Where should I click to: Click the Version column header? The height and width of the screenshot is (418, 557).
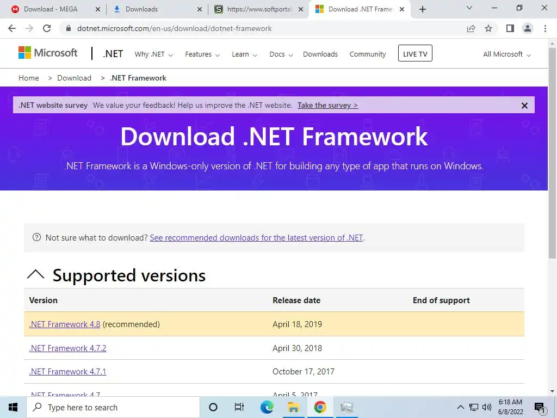tap(44, 300)
